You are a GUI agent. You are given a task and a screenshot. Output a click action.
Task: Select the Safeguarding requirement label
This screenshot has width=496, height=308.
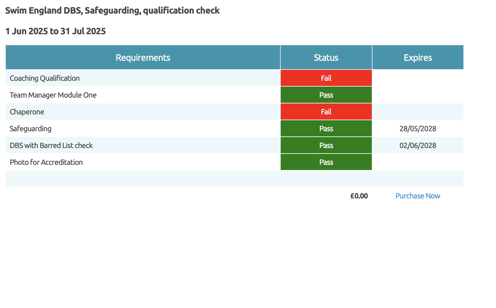click(x=30, y=129)
